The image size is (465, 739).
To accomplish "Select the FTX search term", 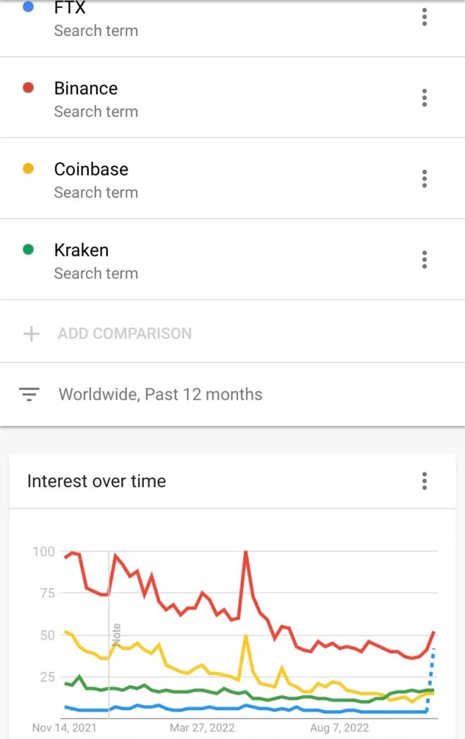I will tap(70, 10).
